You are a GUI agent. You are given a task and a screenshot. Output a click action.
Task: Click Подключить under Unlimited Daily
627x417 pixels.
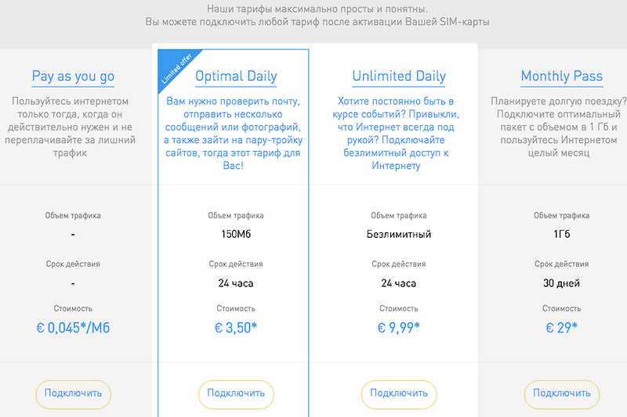tap(399, 394)
